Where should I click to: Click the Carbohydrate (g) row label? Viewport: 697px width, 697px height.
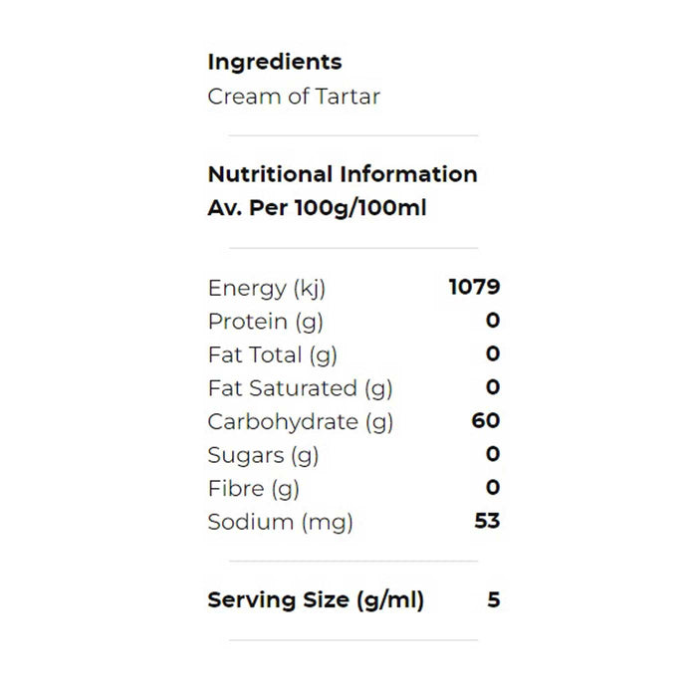(301, 421)
